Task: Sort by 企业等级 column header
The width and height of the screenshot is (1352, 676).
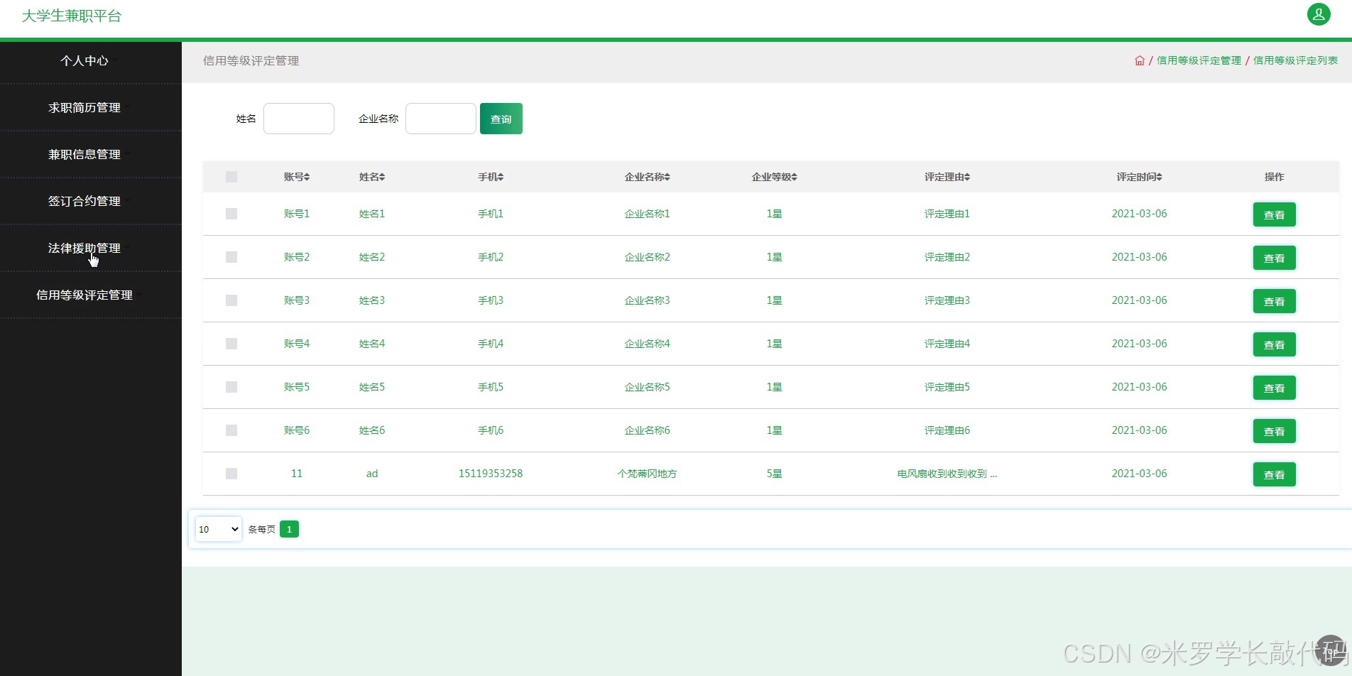Action: click(x=775, y=177)
